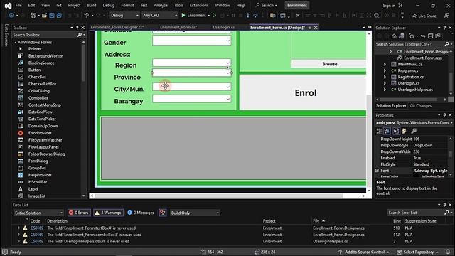455x256 pixels.
Task: Click the Property Pages wrench icon
Action: coord(414,131)
